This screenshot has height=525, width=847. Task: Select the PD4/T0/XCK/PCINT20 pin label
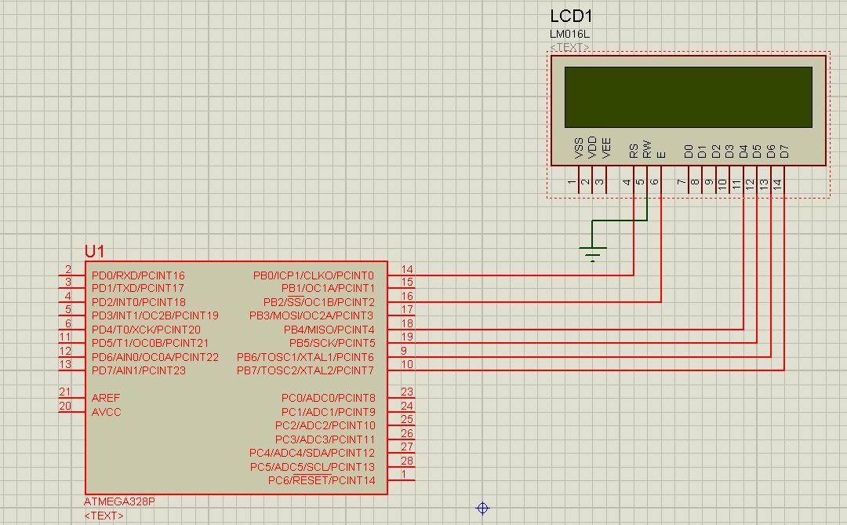coord(146,330)
